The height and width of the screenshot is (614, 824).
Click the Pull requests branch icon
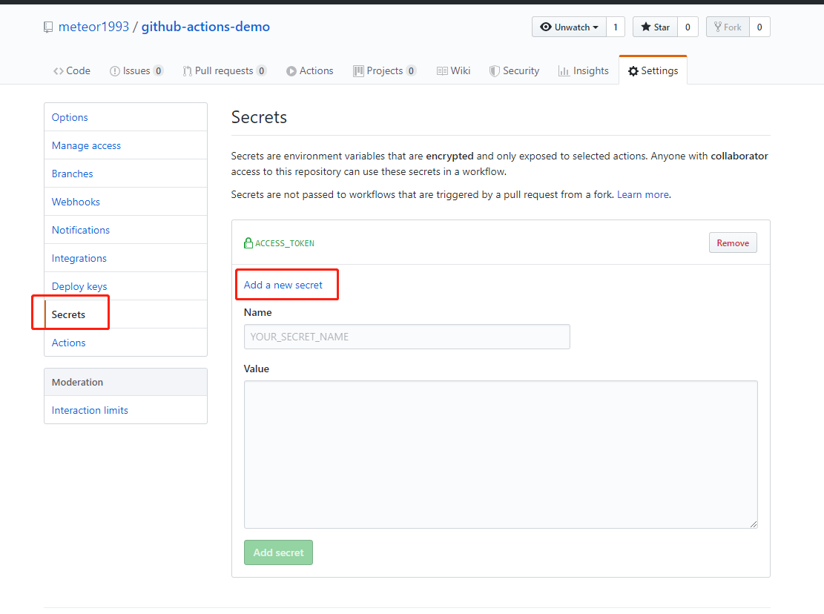[187, 71]
